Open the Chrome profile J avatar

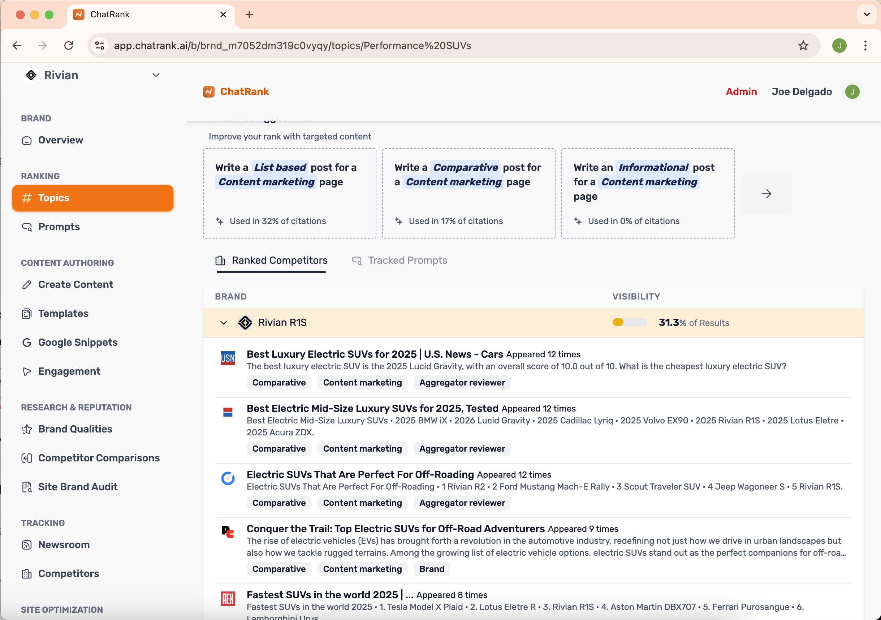839,46
